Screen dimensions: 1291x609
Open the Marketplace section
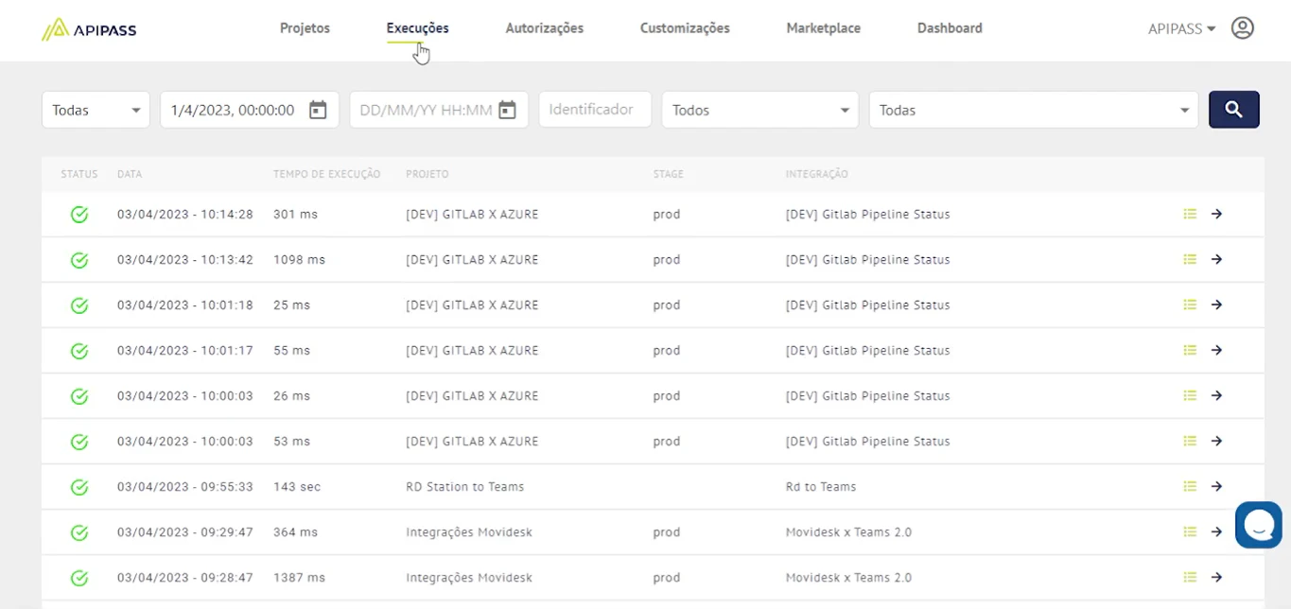click(x=822, y=27)
